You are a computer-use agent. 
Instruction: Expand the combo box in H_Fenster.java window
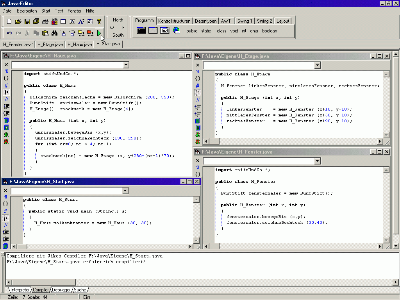317,161
